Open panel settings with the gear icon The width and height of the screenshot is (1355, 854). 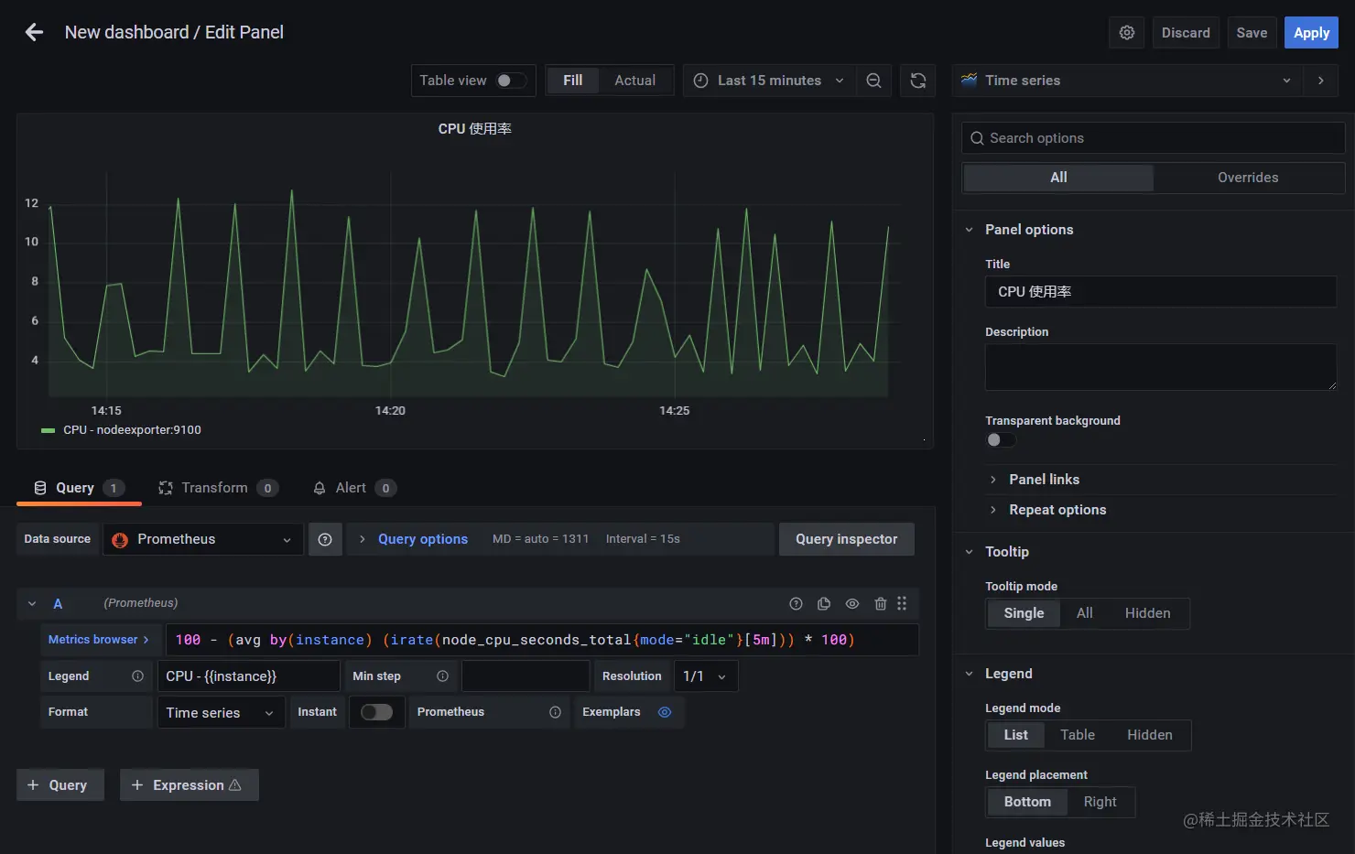[1126, 32]
